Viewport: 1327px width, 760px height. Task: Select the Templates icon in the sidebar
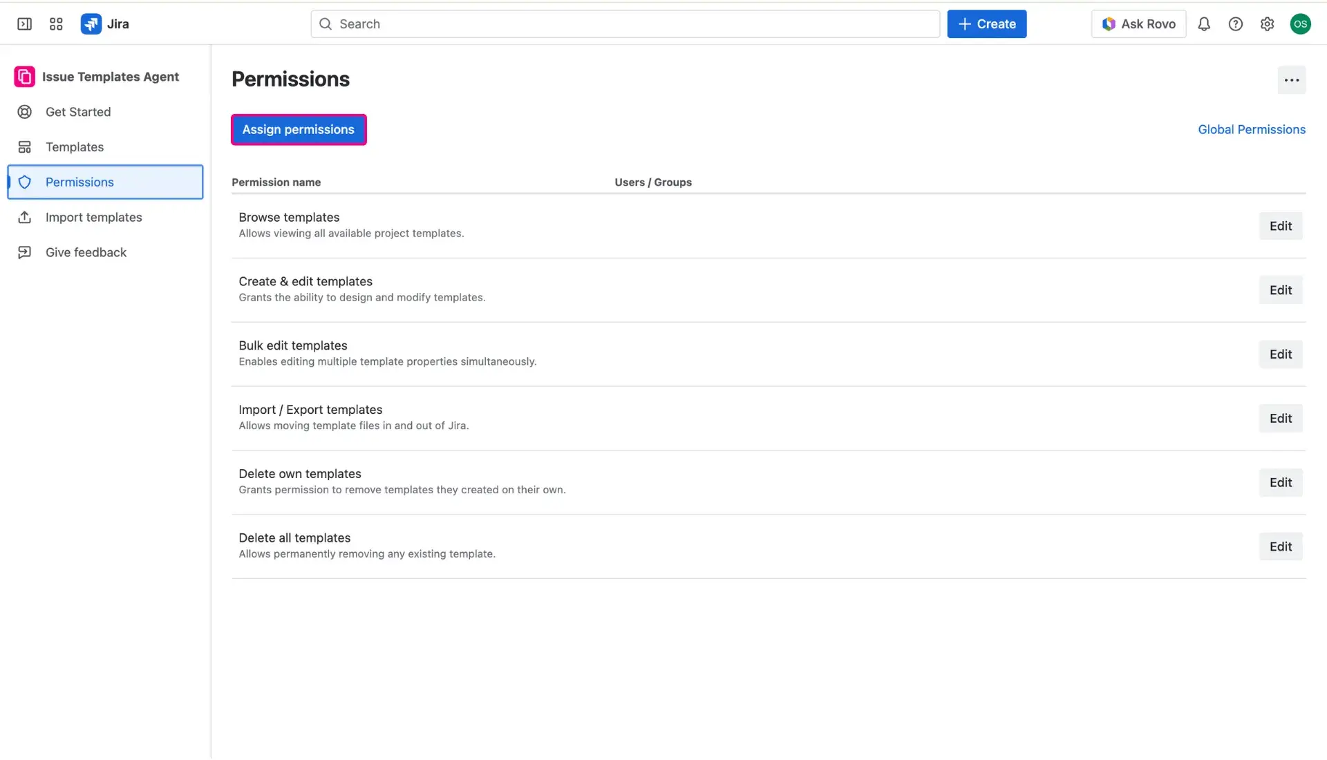click(24, 146)
